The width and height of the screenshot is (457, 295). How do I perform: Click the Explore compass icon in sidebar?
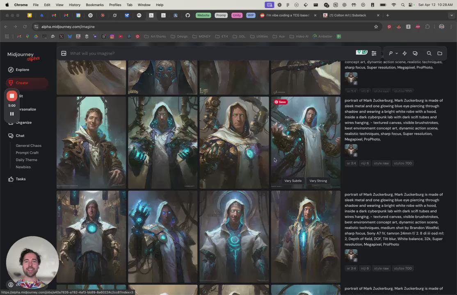11,70
